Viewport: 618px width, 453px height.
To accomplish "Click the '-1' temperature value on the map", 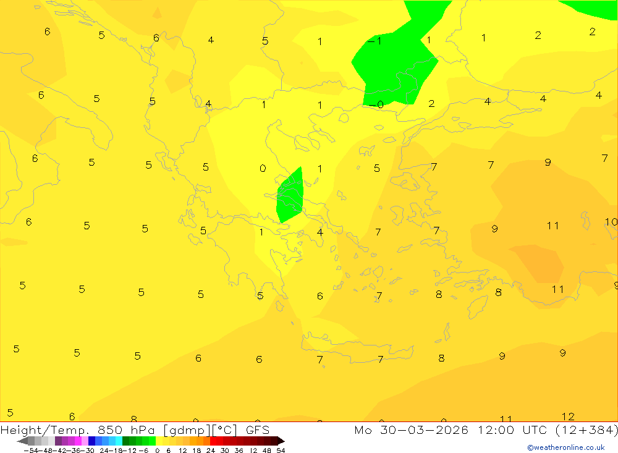I will (375, 41).
